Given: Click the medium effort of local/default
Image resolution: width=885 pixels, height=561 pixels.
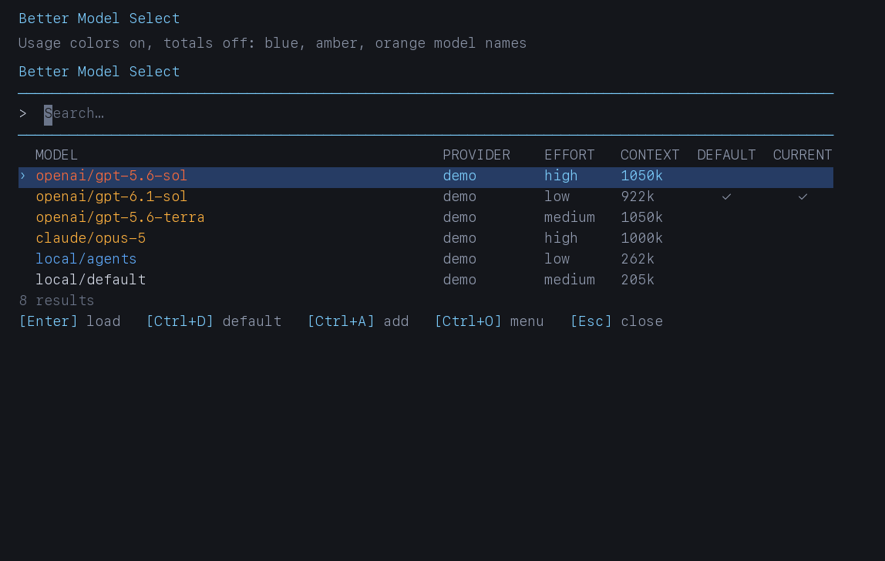Looking at the screenshot, I should coord(570,280).
